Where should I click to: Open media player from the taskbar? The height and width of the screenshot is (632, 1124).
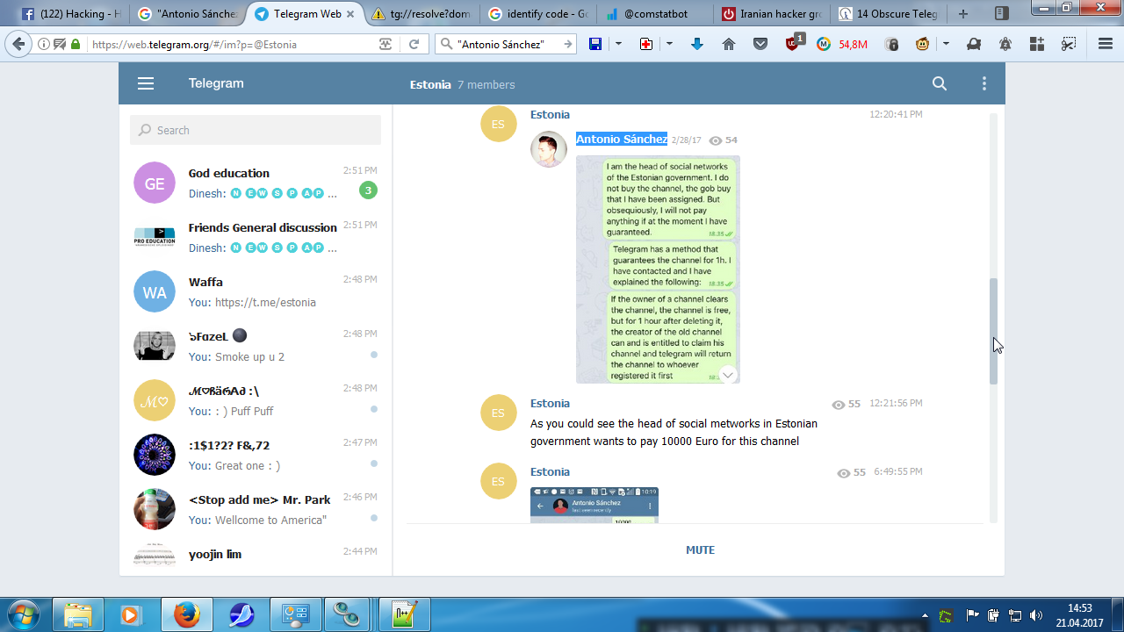coord(131,614)
